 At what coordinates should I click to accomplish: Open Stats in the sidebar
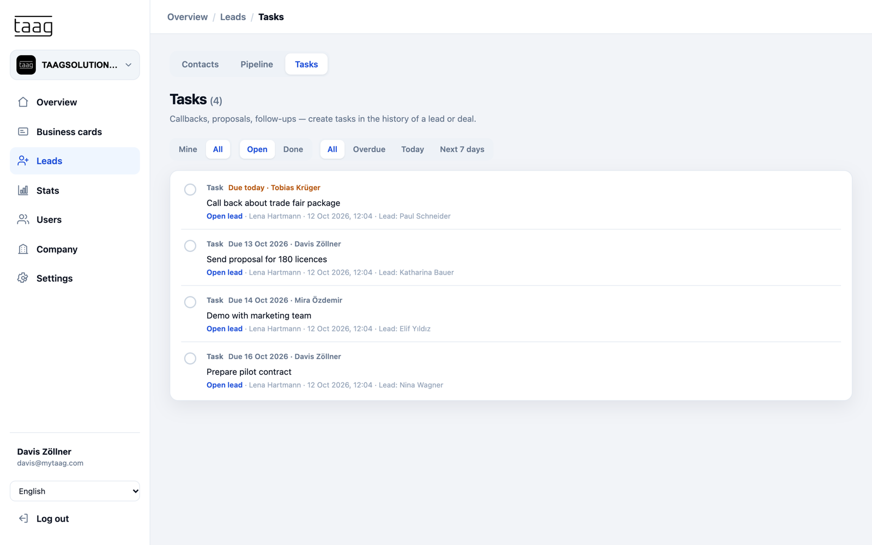pyautogui.click(x=75, y=190)
